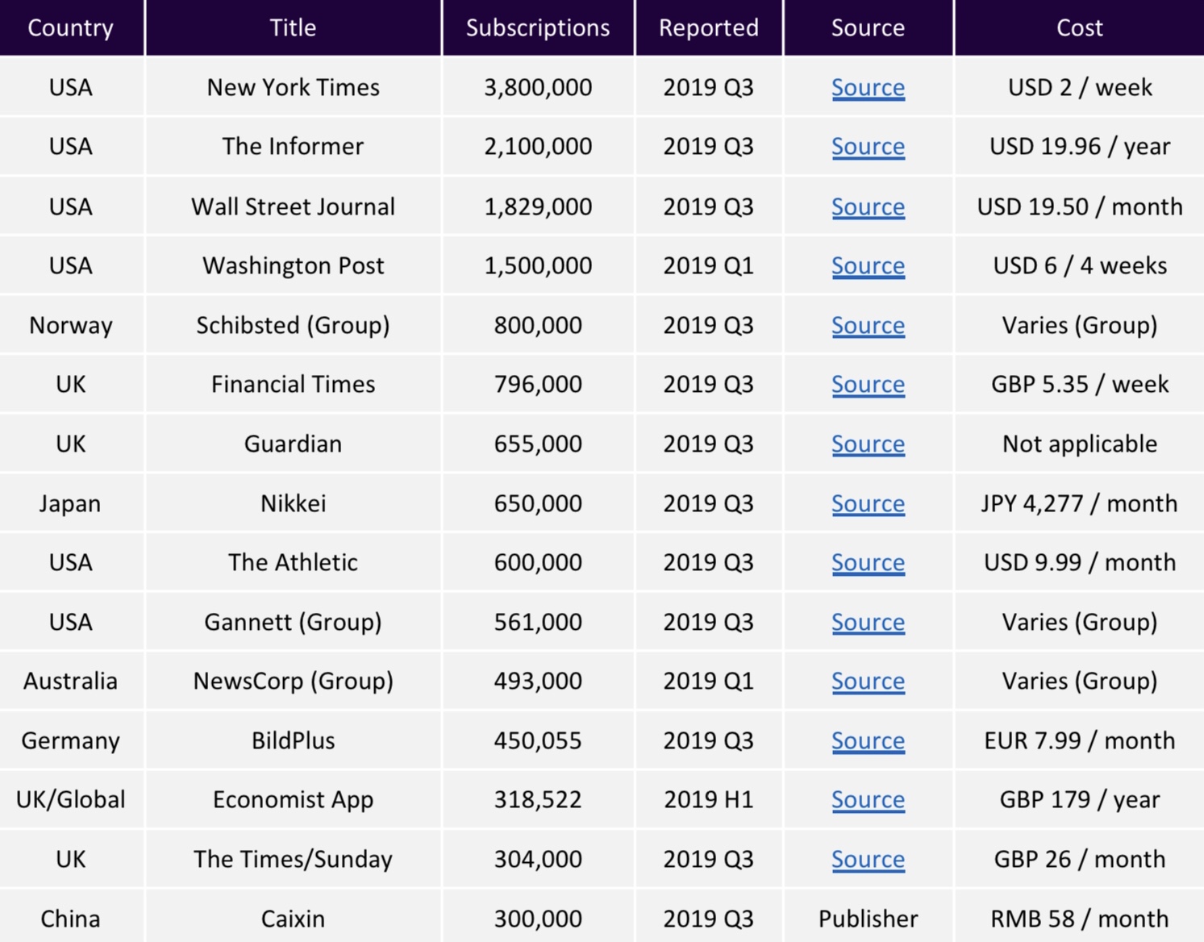Click the Financial Times source link

click(x=868, y=385)
